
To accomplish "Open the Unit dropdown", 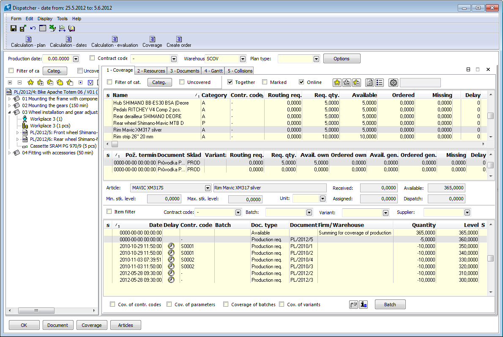I will (323, 199).
